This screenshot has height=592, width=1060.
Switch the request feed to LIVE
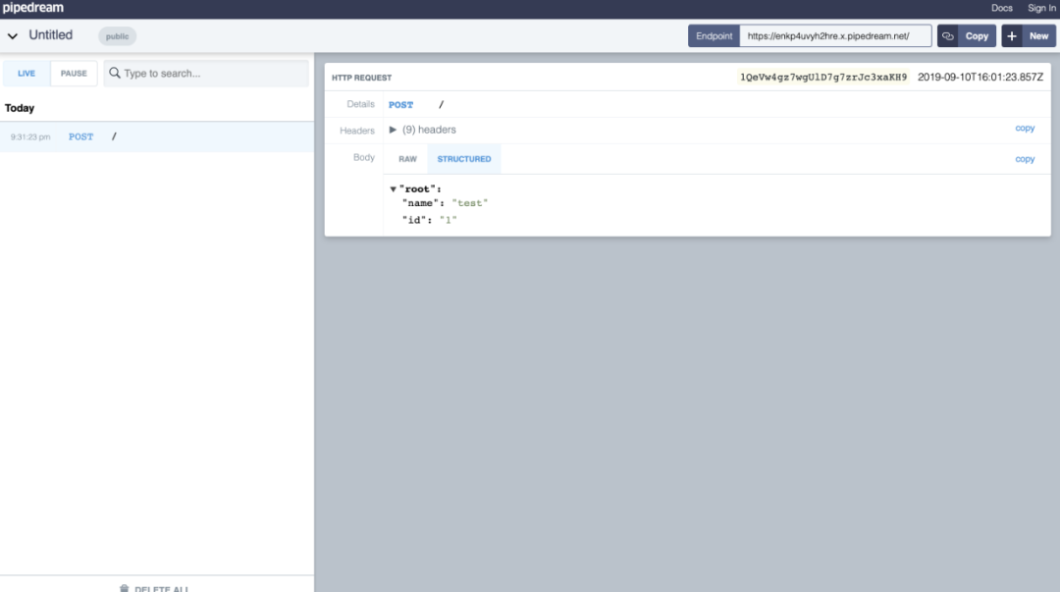pyautogui.click(x=26, y=73)
